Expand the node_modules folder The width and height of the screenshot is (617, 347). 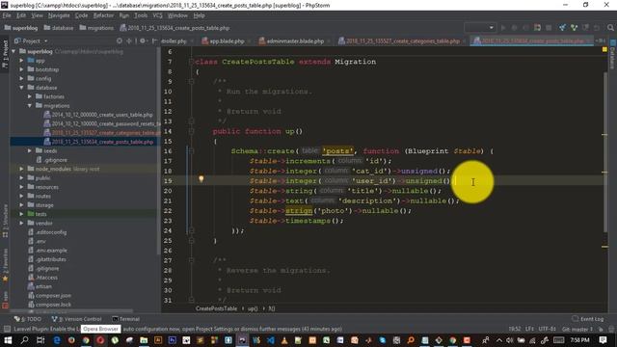click(x=21, y=169)
